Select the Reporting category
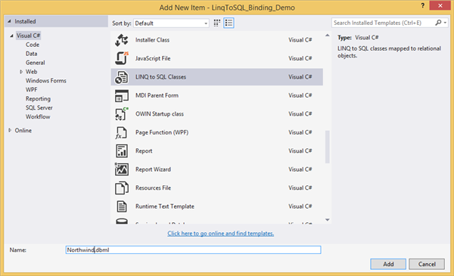The width and height of the screenshot is (454, 276). pyautogui.click(x=38, y=98)
